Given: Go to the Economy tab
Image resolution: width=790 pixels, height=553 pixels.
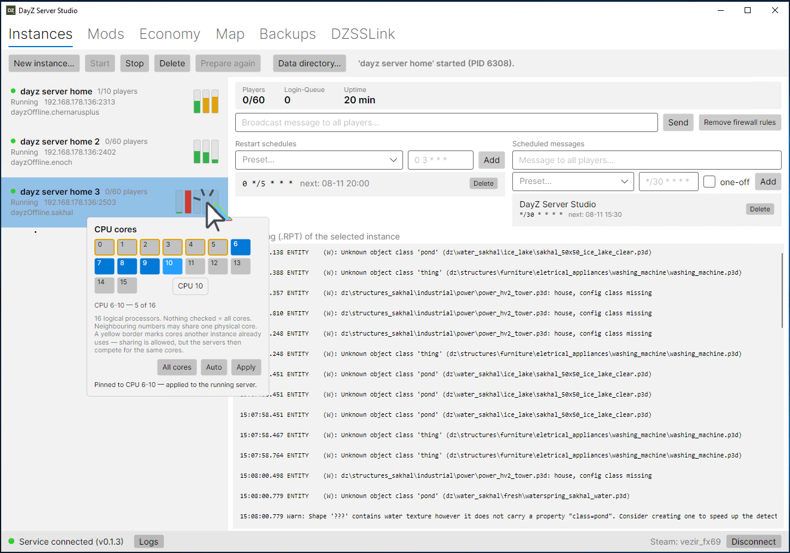Looking at the screenshot, I should 170,34.
